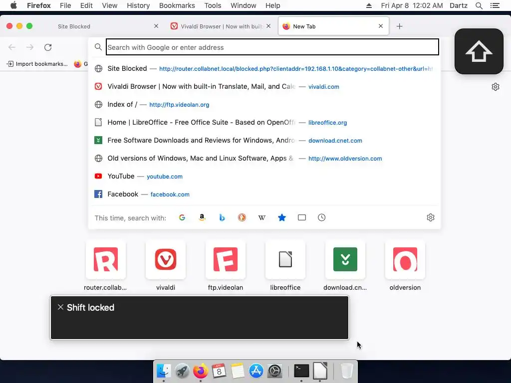Search this time with DuckDuckGo icon
This screenshot has height=383, width=511.
[242, 217]
